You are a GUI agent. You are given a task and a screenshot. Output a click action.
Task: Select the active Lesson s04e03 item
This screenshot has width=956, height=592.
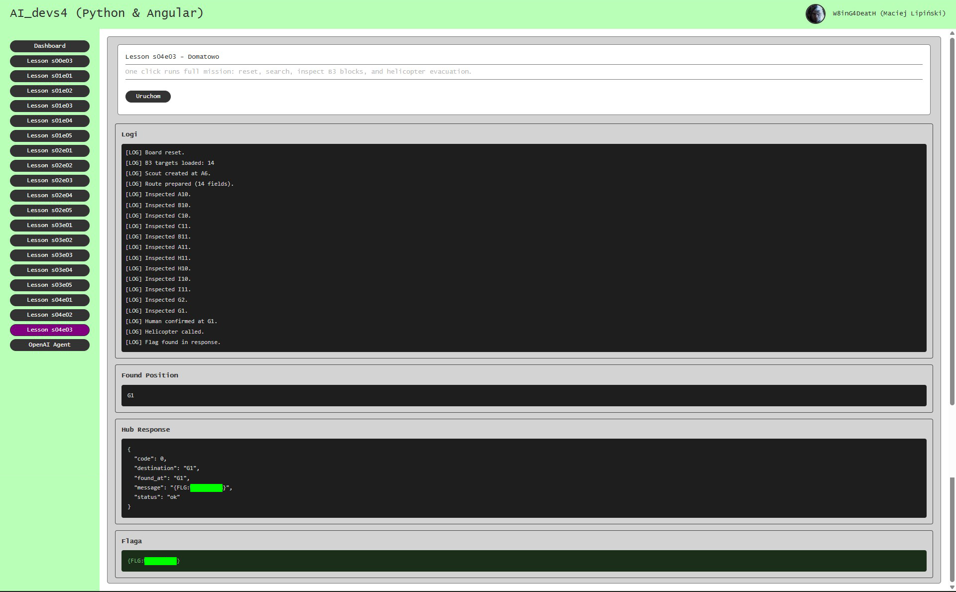tap(50, 330)
